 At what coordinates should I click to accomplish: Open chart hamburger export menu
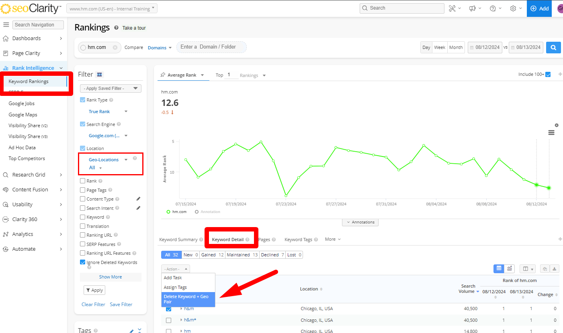(551, 133)
